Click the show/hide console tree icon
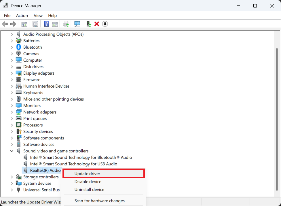This screenshot has width=281, height=206. tap(24, 24)
